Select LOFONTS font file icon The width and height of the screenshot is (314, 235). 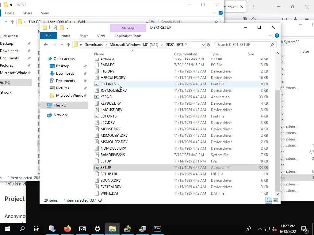click(97, 116)
